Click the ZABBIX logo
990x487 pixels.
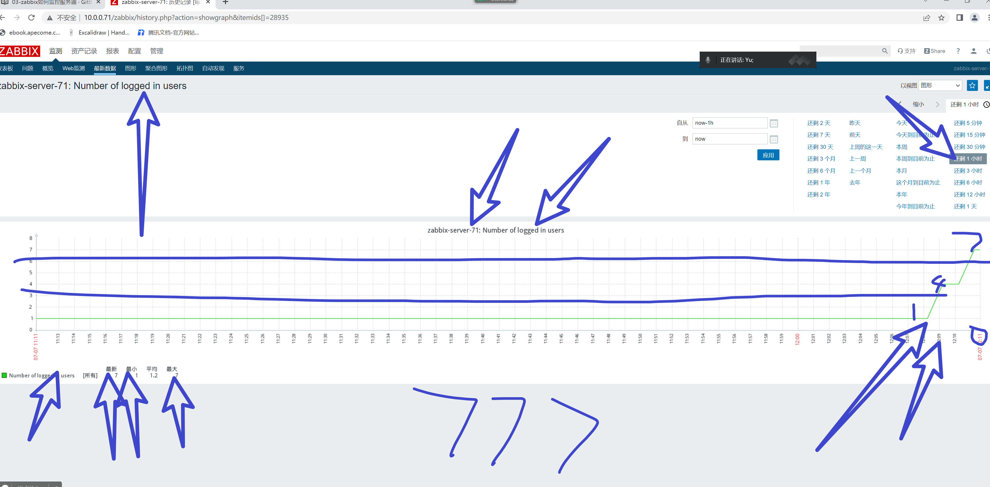pos(20,51)
